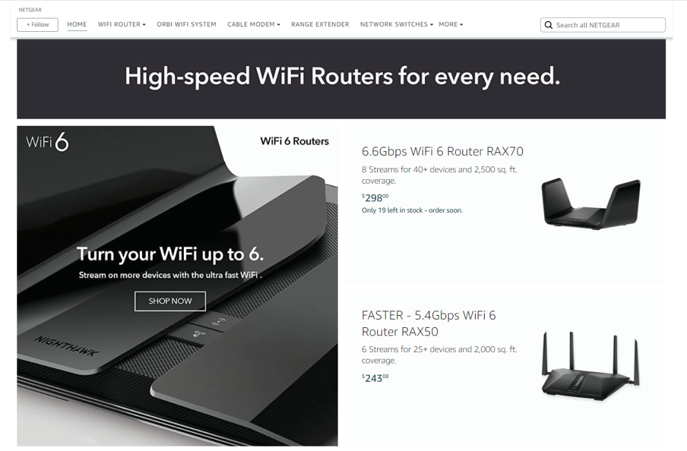Expand the NETWORK SWITCHES dropdown menu
The width and height of the screenshot is (687, 451).
pyautogui.click(x=396, y=25)
